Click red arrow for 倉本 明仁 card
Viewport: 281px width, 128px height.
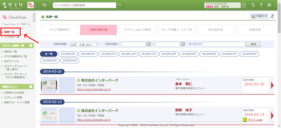tap(272, 85)
